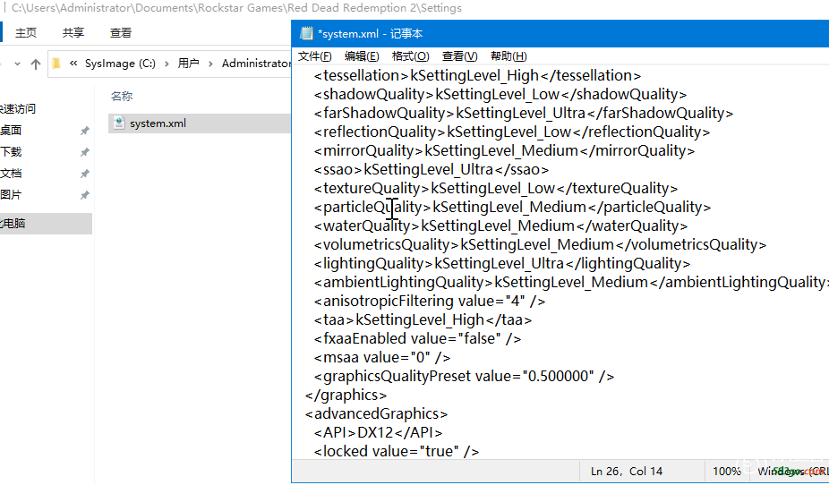Open 快速访问 in the navigation pane
This screenshot has width=829, height=485.
18,109
